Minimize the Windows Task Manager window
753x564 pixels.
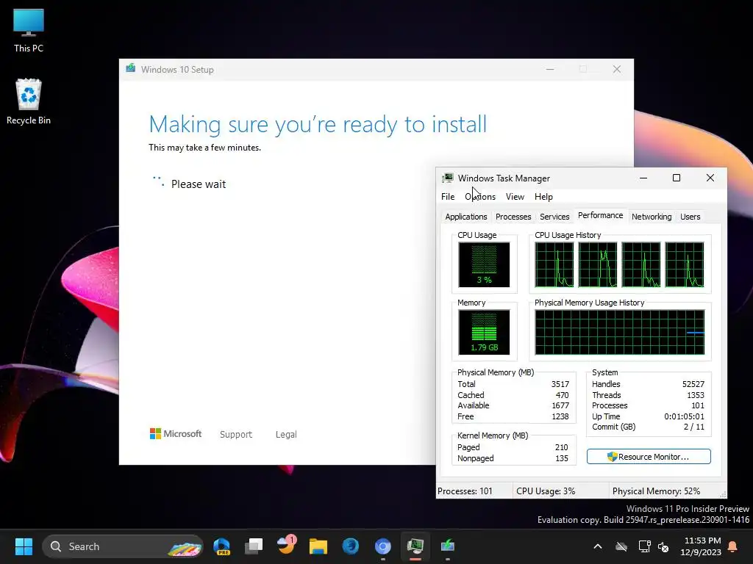click(x=643, y=178)
